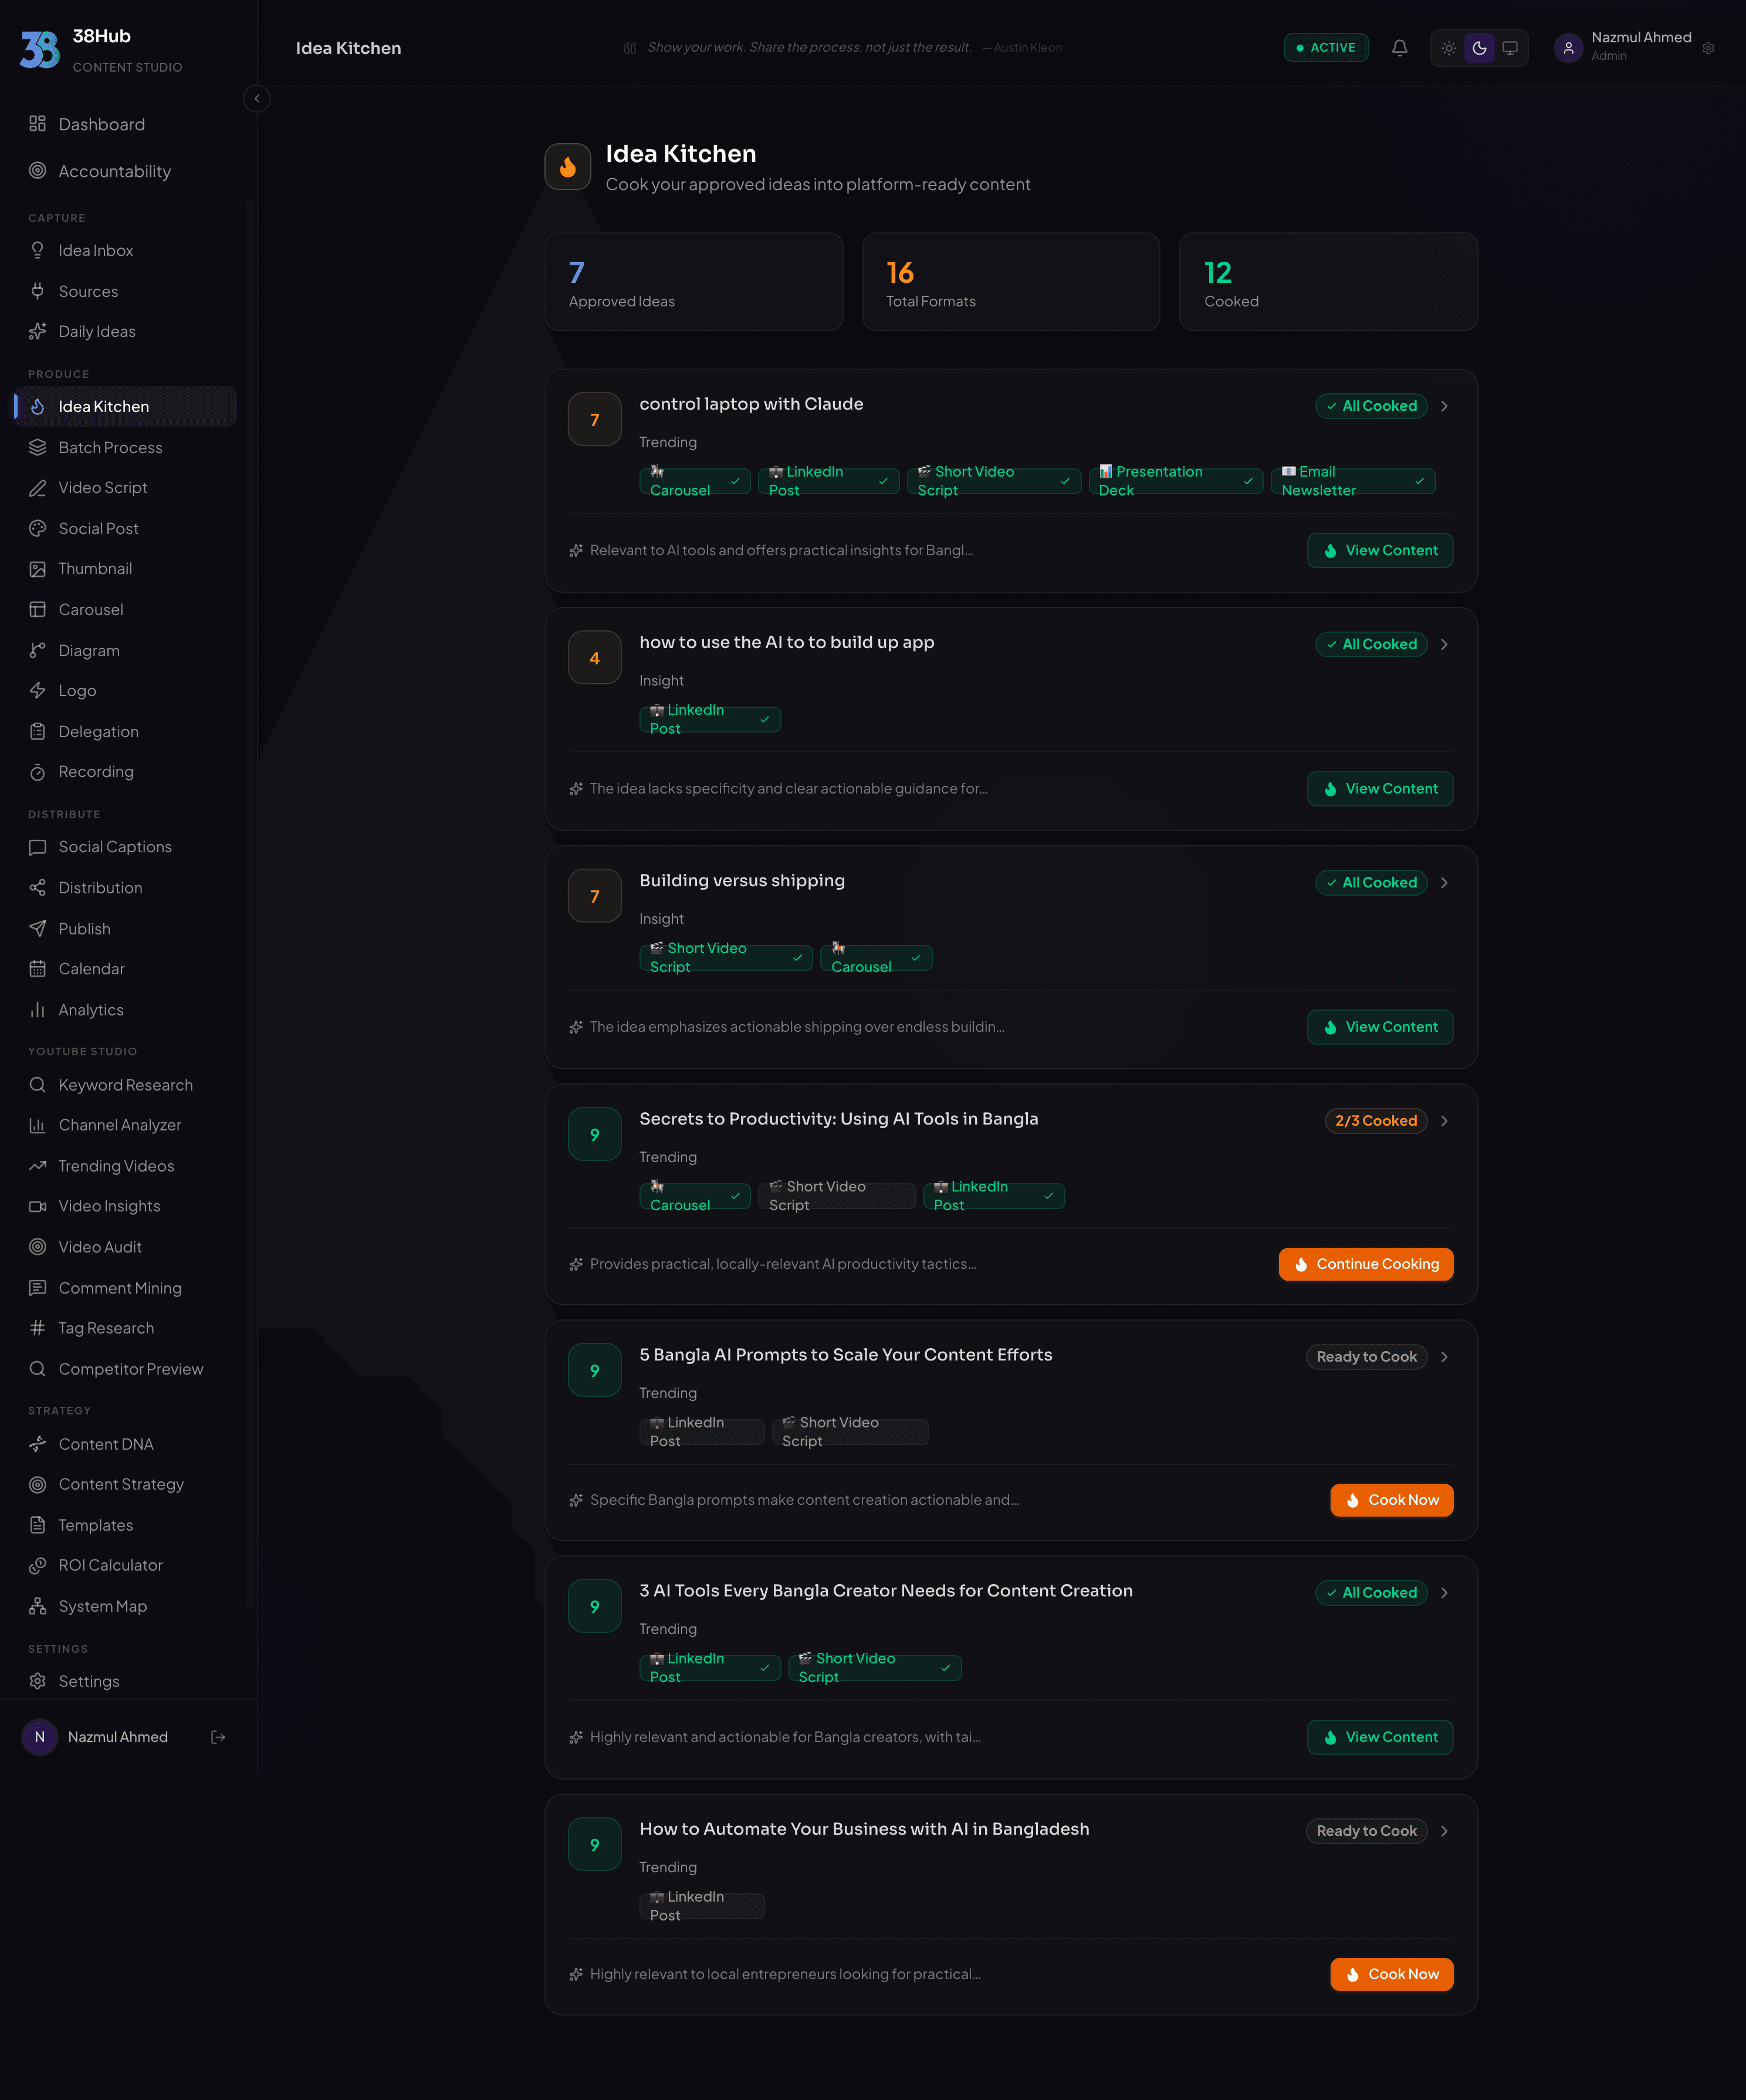The image size is (1746, 2100).
Task: Click the Diagram icon in sidebar
Action: point(38,650)
